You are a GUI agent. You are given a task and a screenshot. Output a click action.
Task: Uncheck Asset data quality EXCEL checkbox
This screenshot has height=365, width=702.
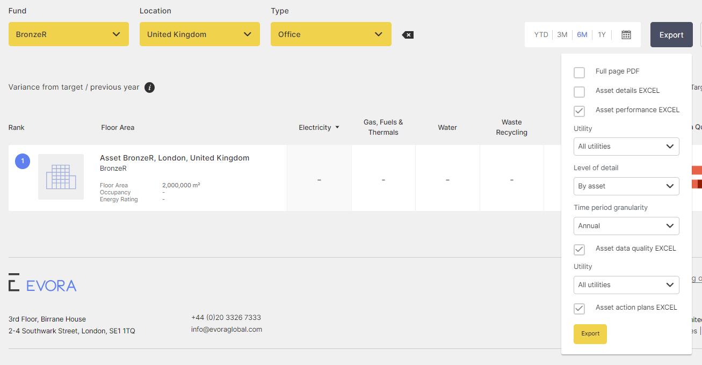coord(579,250)
